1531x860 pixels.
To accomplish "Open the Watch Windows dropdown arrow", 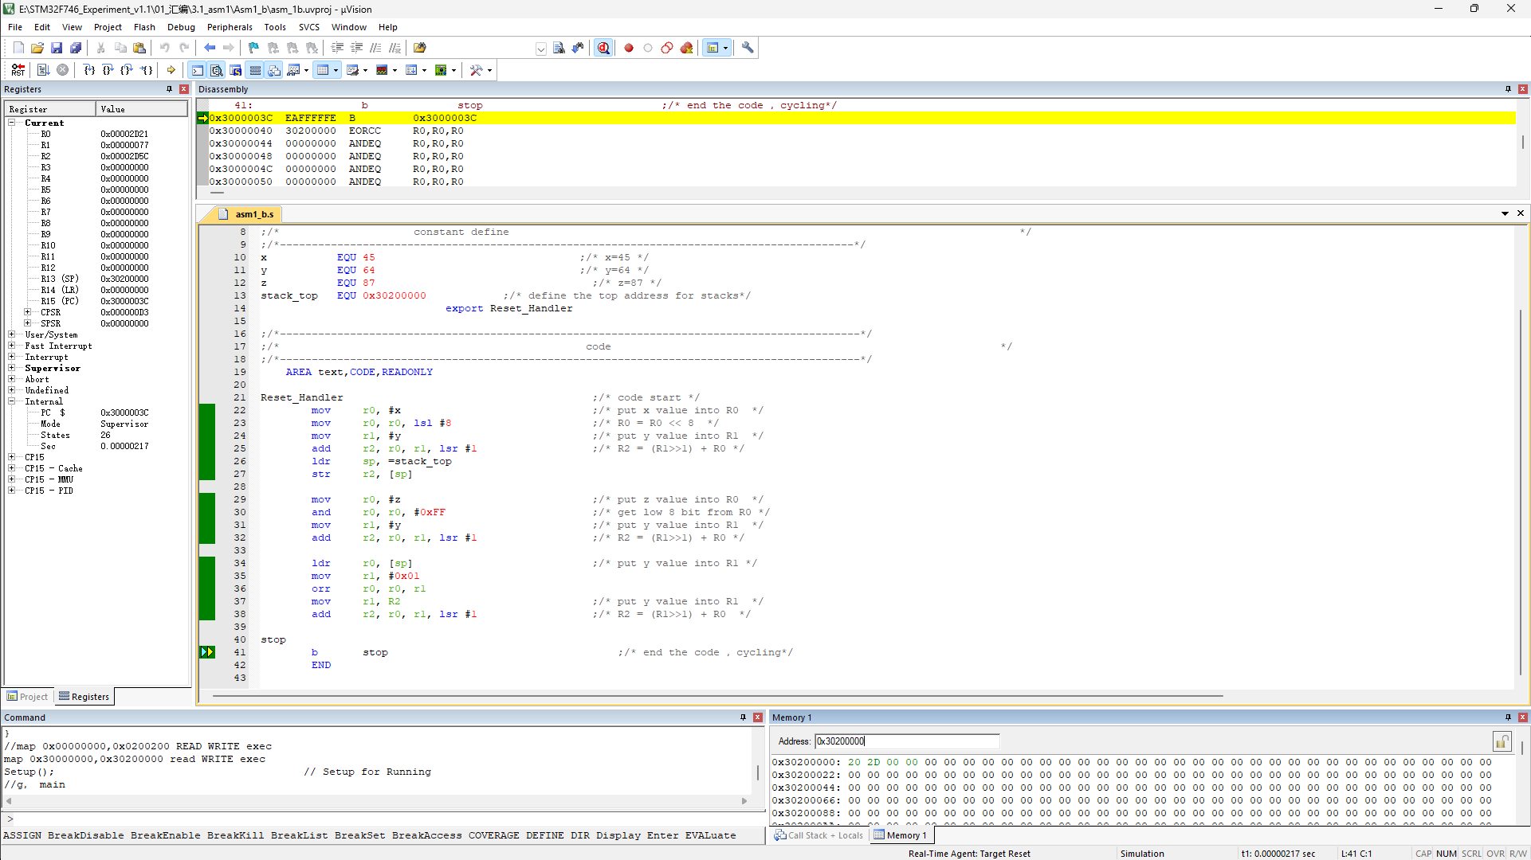I will pos(306,70).
